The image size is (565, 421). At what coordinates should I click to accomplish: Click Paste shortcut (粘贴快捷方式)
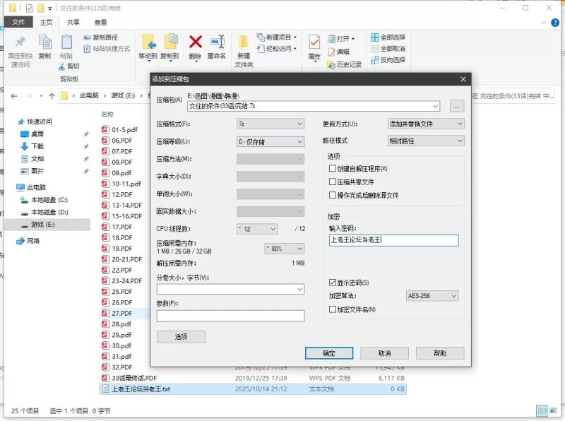coord(107,49)
